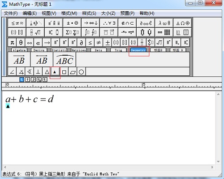Insert the angle symbol
Screen dimensions: 224x179
coord(12,72)
